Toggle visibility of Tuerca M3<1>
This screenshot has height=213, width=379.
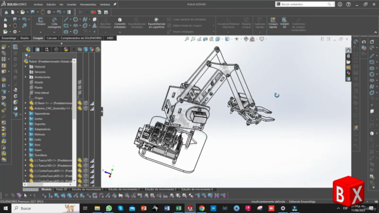[x=79, y=160]
